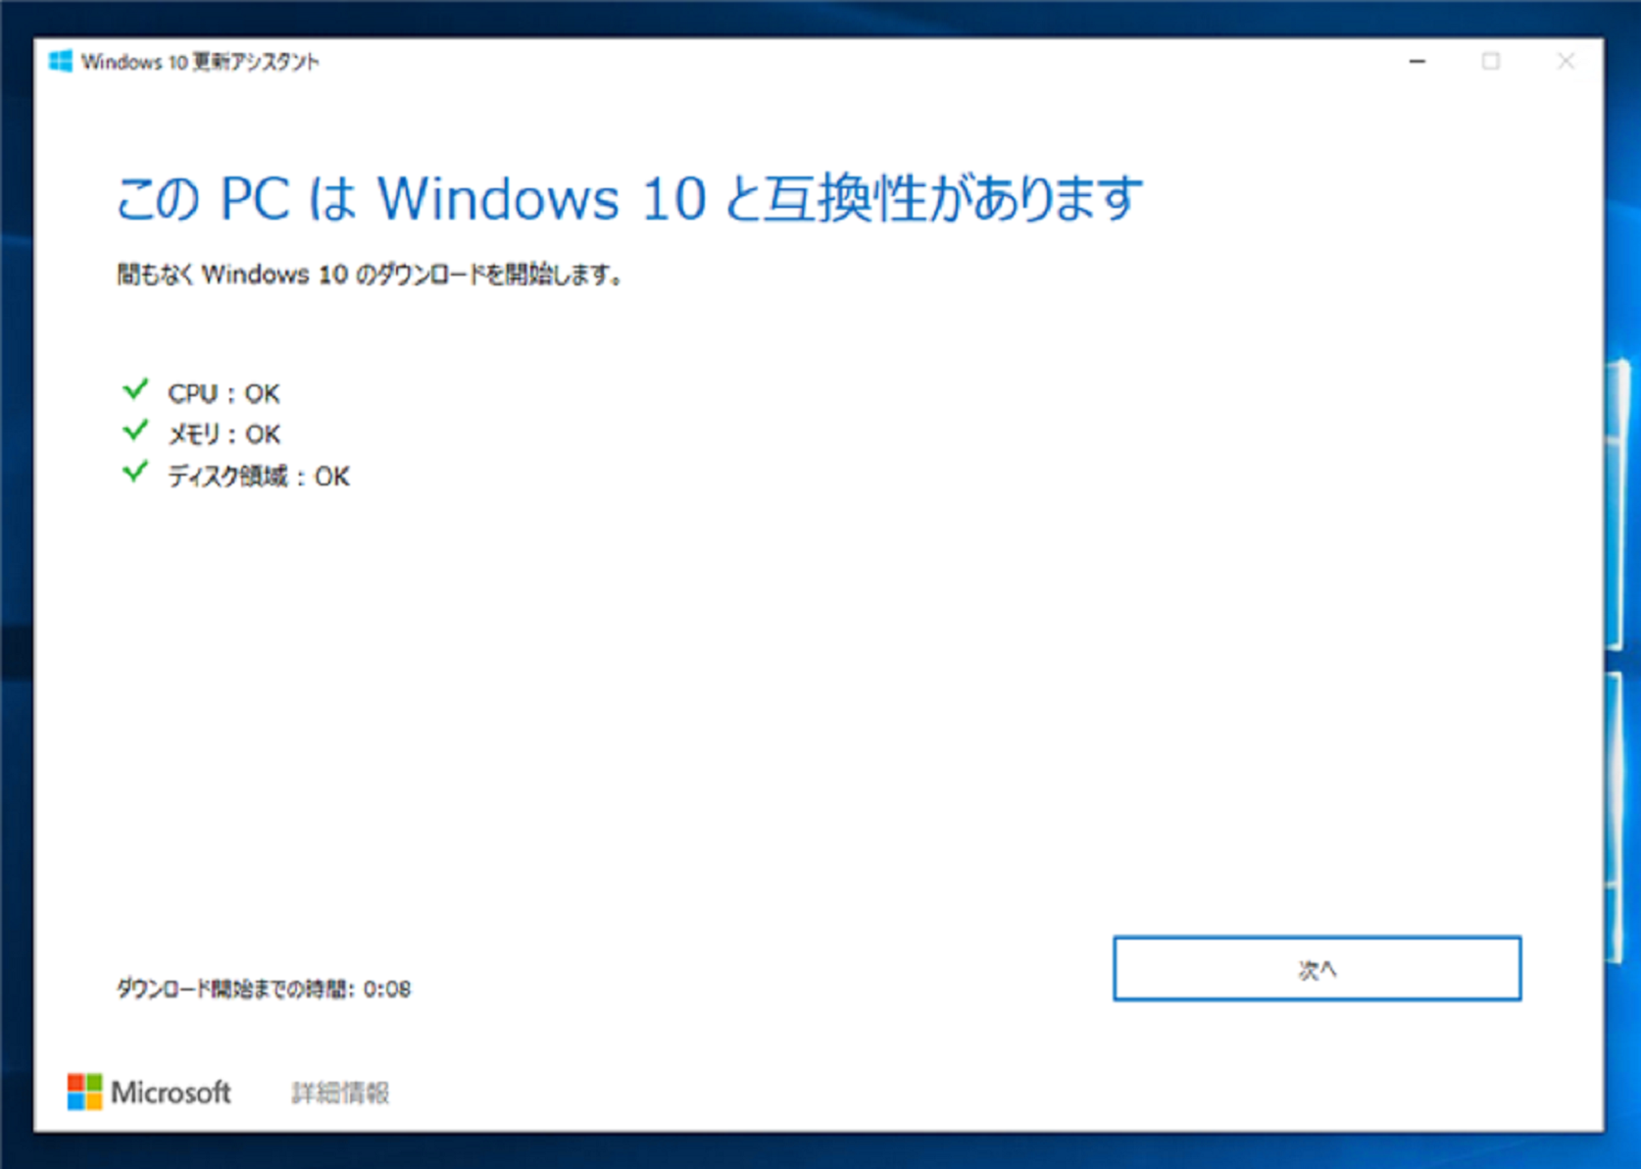Screen dimensions: 1641x1169
Task: Click the green checkmark beside CPU
Action: pos(135,390)
